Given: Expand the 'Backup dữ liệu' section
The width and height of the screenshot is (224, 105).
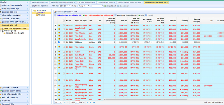Looking at the screenshot, I should 27,104.
